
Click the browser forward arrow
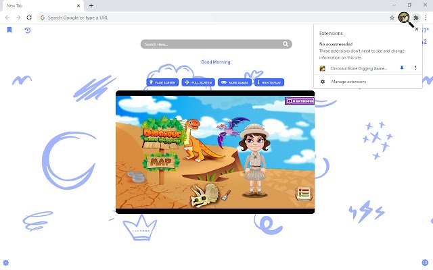[x=18, y=18]
